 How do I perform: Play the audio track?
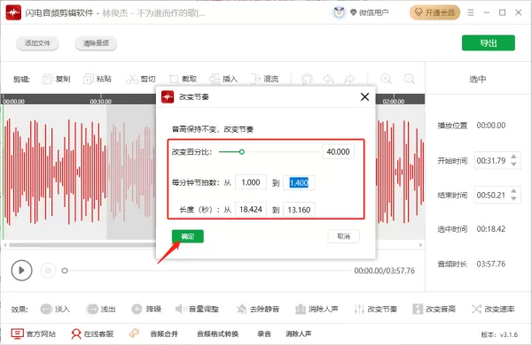click(x=21, y=270)
